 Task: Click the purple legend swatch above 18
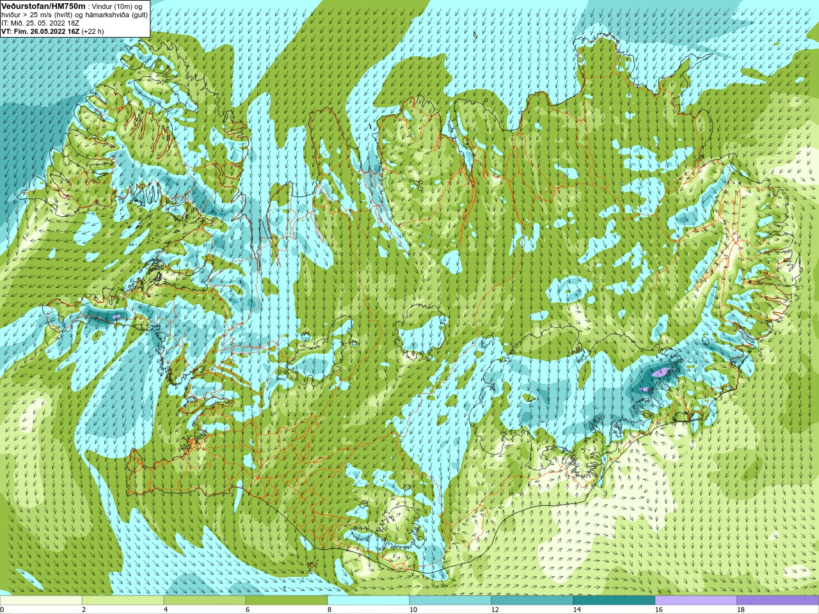(778, 601)
